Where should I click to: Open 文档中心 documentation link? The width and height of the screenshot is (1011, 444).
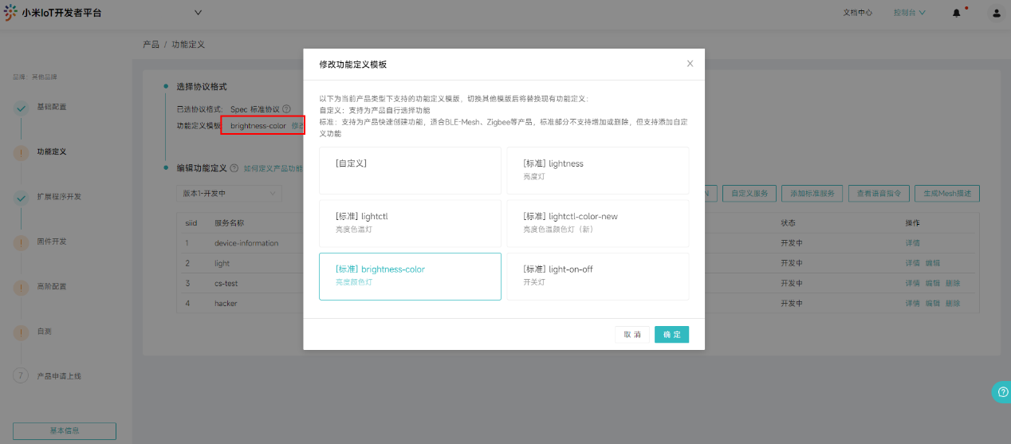tap(857, 13)
